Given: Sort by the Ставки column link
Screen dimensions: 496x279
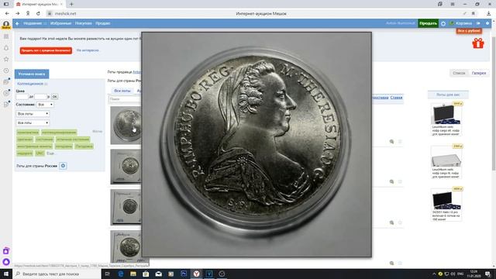Looking at the screenshot, I should (396, 98).
